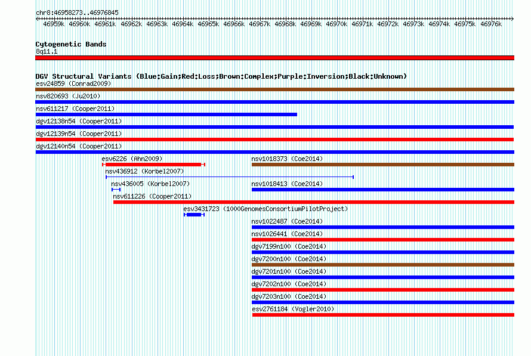This screenshot has height=356, width=531.
Task: Click the 46959k ruler tick label
Action: pos(54,24)
